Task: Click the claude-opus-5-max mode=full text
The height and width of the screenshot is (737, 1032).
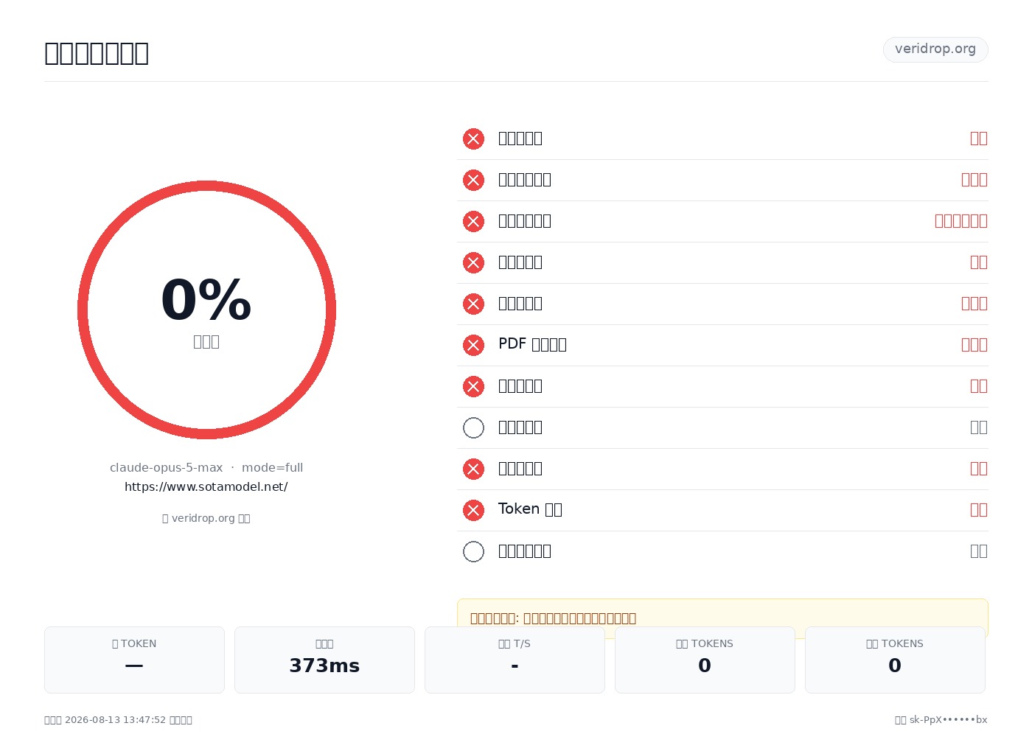Action: pos(206,467)
